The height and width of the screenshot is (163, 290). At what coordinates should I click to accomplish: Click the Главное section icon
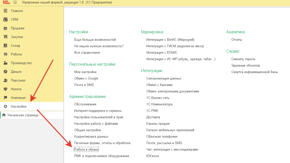point(5,11)
